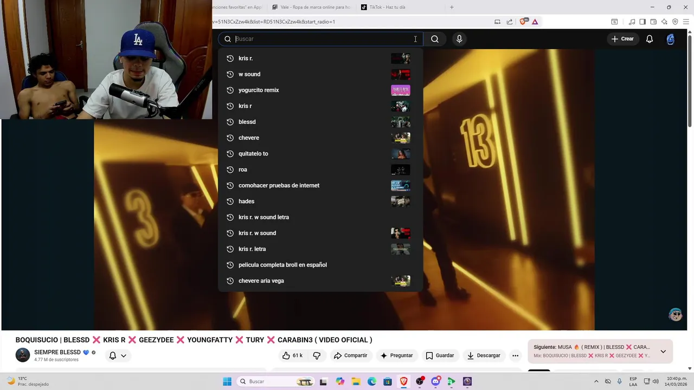Screen dimensions: 694x390
Task: Click Descargar to download video
Action: (x=484, y=355)
